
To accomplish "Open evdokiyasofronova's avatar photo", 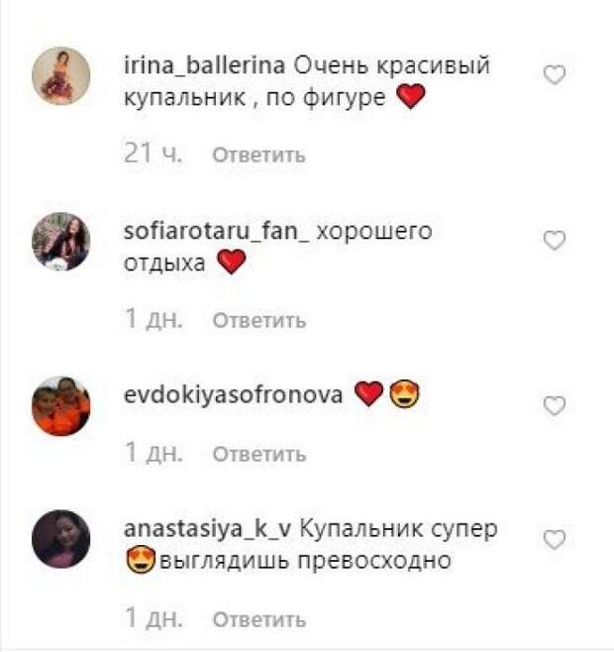I will (x=61, y=406).
